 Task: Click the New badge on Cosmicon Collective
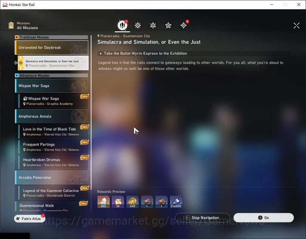tap(85, 188)
